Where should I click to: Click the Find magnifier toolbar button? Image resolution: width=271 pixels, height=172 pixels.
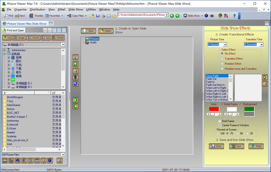(9, 16)
